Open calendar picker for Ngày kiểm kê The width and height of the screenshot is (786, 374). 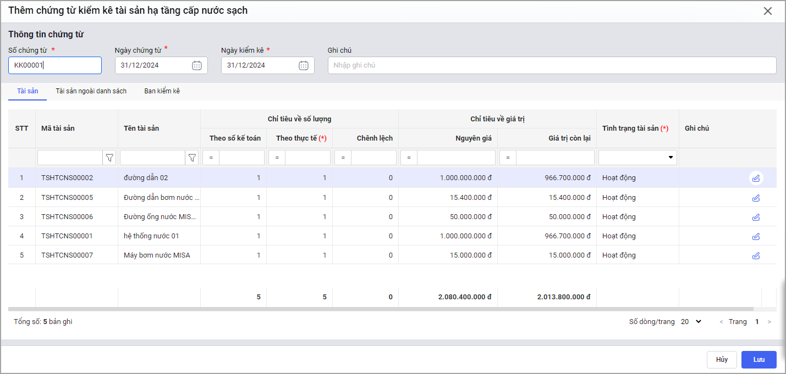tap(303, 65)
